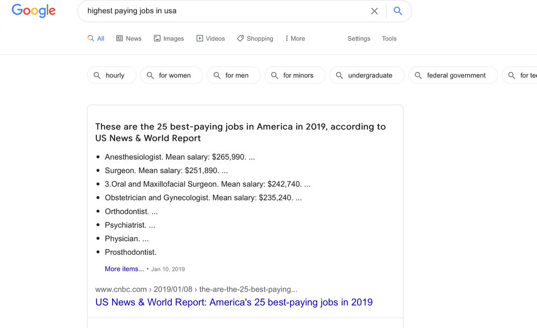The image size is (537, 328).
Task: Click the featured snippet heading about 25 best-paying jobs
Action: click(x=241, y=132)
